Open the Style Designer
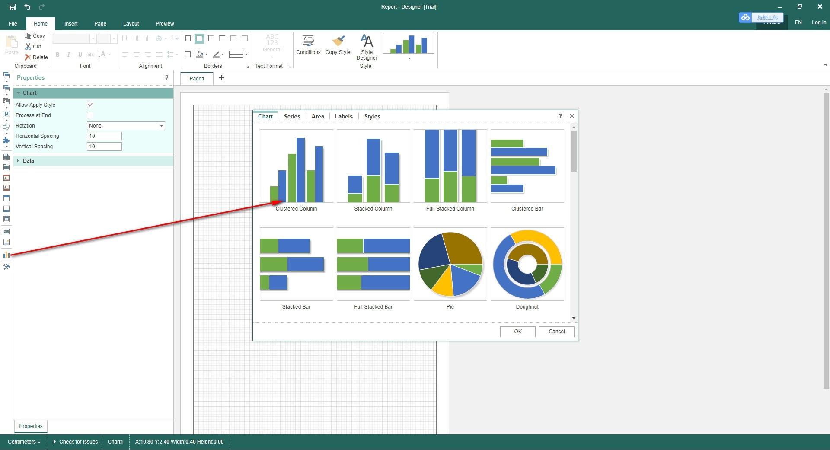The width and height of the screenshot is (830, 450). point(367,47)
